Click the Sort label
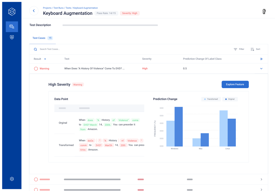The width and height of the screenshot is (275, 191). pyautogui.click(x=258, y=49)
